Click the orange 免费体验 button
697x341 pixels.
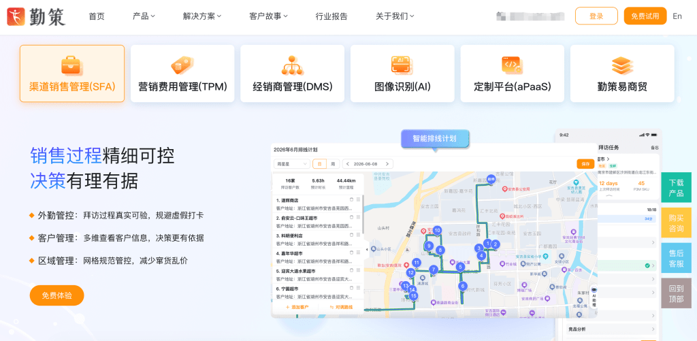tap(57, 295)
